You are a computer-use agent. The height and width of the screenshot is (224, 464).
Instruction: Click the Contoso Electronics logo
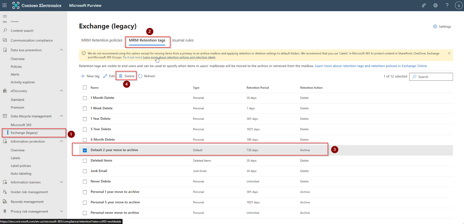tap(16, 5)
